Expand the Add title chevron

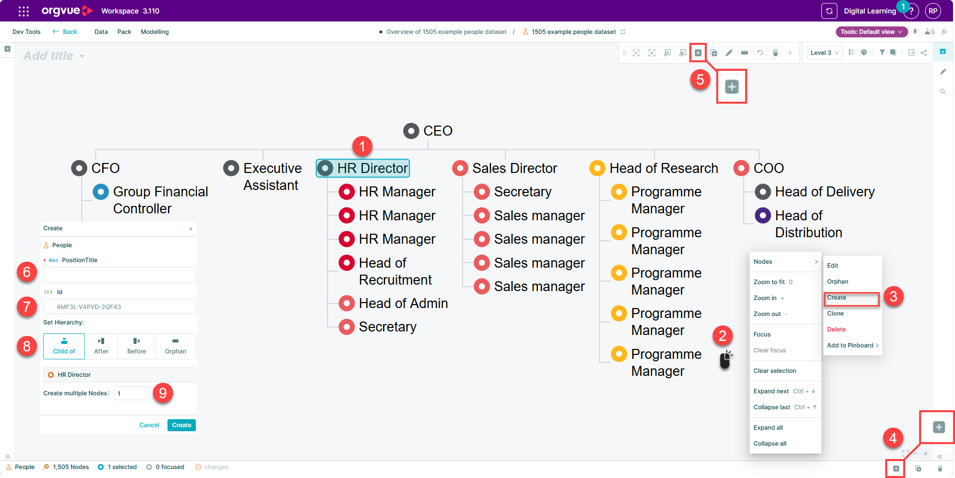tap(82, 56)
